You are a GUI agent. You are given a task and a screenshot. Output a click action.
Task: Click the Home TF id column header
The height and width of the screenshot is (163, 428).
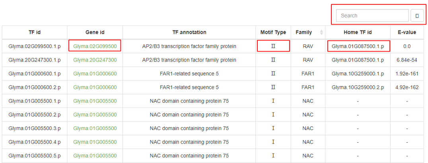pos(358,33)
